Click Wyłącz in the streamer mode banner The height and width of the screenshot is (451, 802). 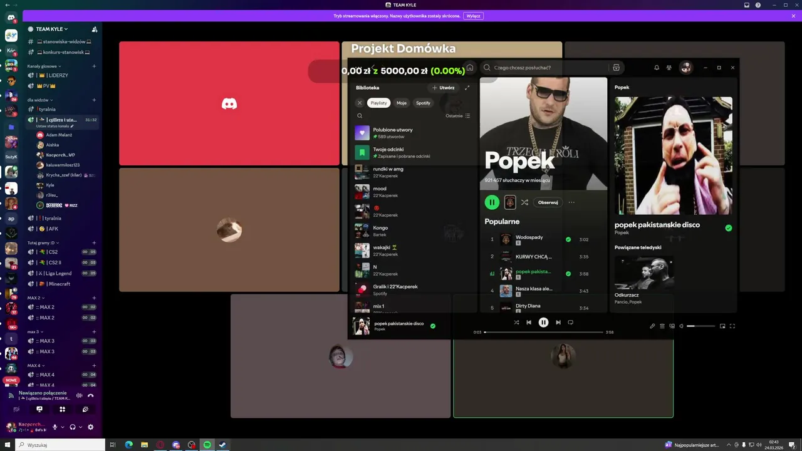tap(474, 16)
